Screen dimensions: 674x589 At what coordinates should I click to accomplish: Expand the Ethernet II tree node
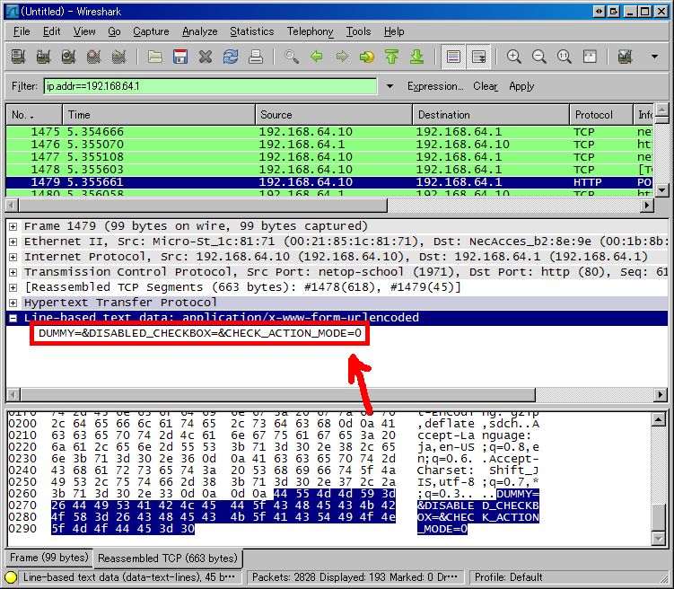13,242
